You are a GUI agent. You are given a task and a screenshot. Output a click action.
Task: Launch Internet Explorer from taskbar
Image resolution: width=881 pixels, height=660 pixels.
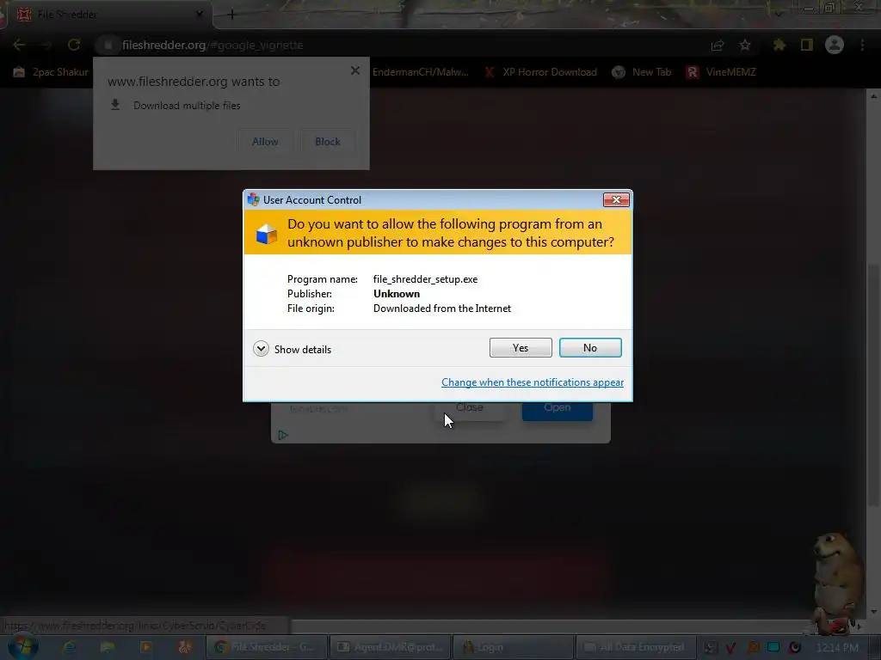(x=70, y=647)
